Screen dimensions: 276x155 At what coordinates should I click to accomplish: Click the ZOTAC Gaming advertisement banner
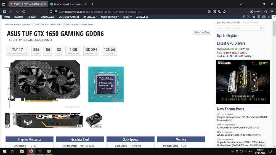(243, 82)
